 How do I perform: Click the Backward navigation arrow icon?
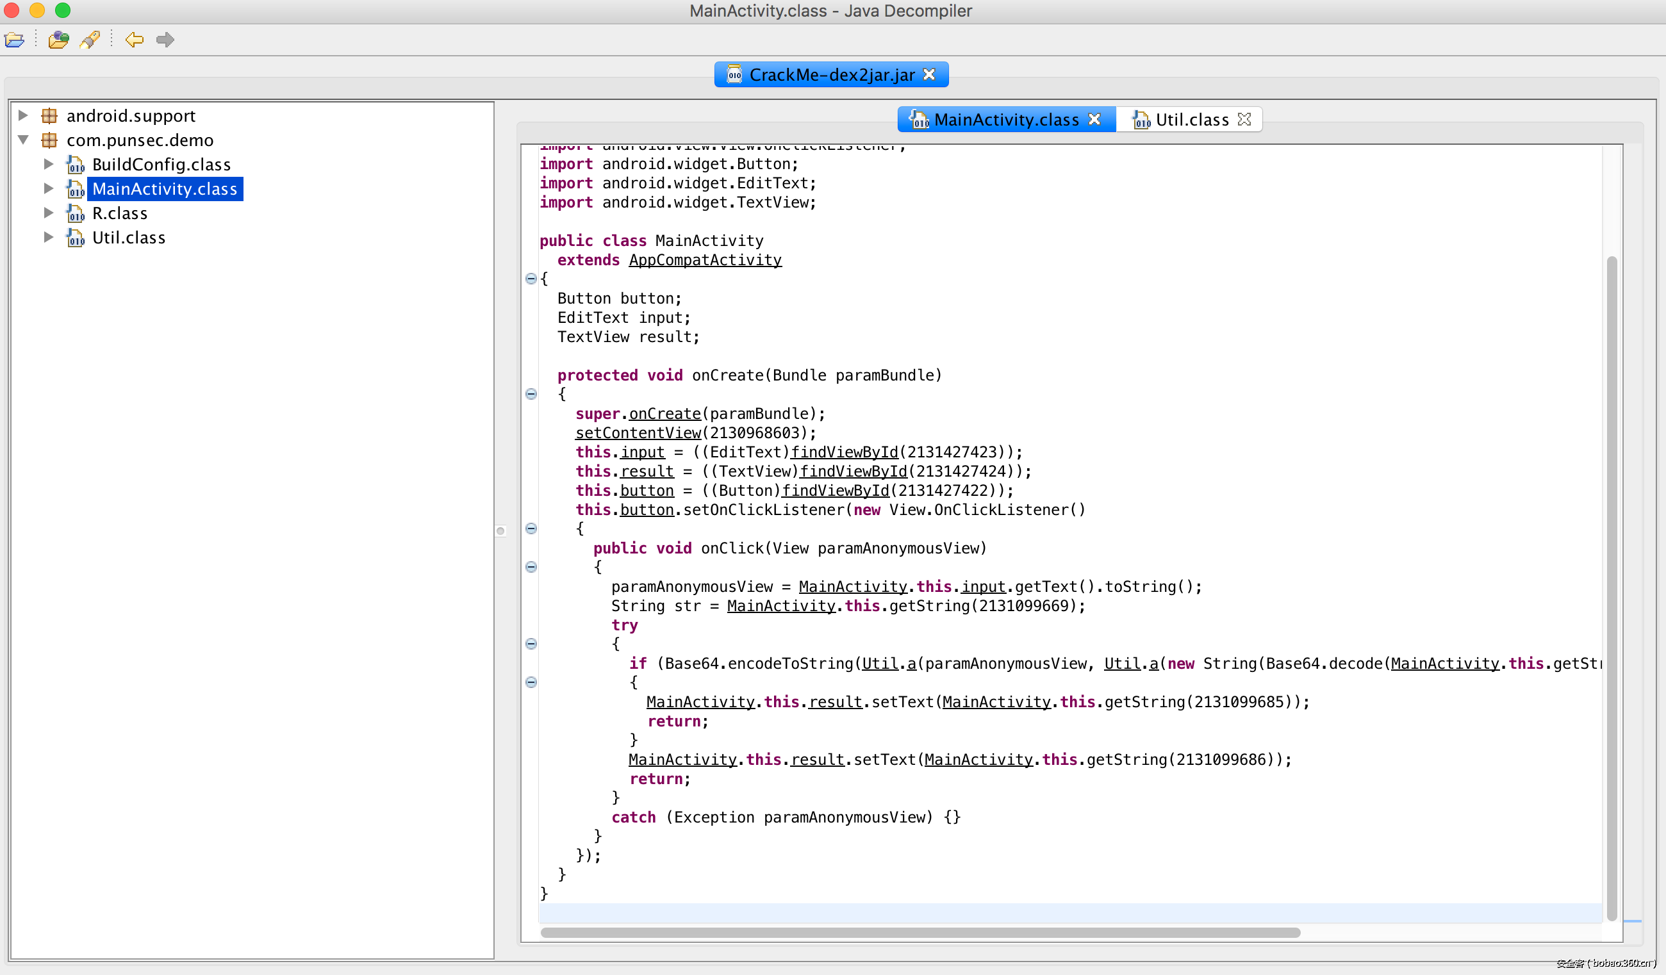[x=134, y=40]
